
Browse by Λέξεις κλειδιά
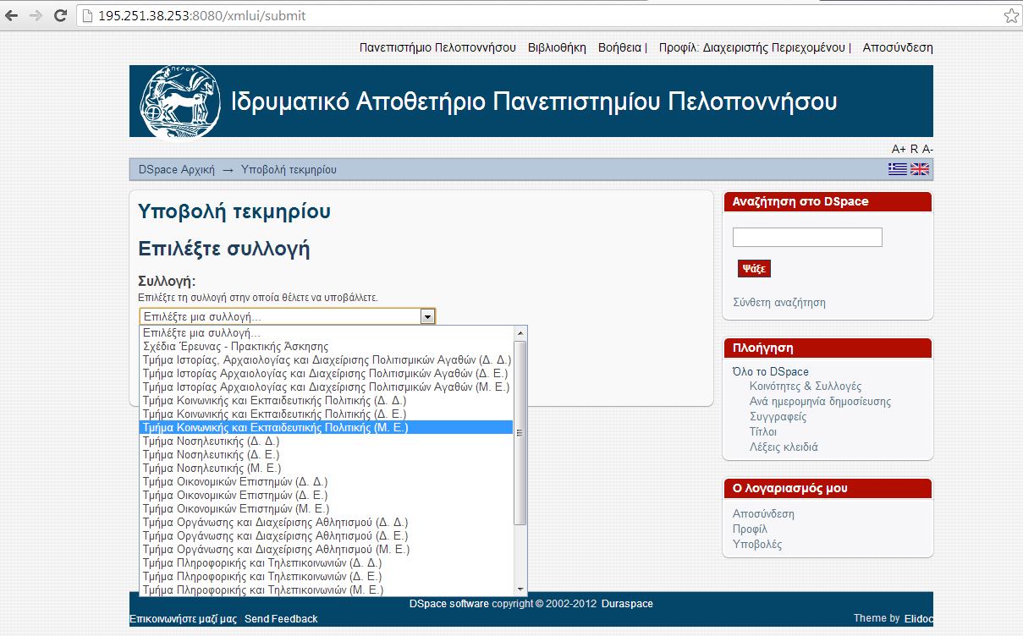click(x=784, y=447)
